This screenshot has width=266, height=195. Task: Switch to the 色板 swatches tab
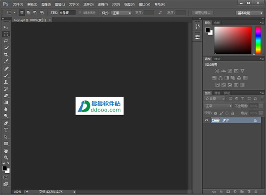click(x=217, y=23)
